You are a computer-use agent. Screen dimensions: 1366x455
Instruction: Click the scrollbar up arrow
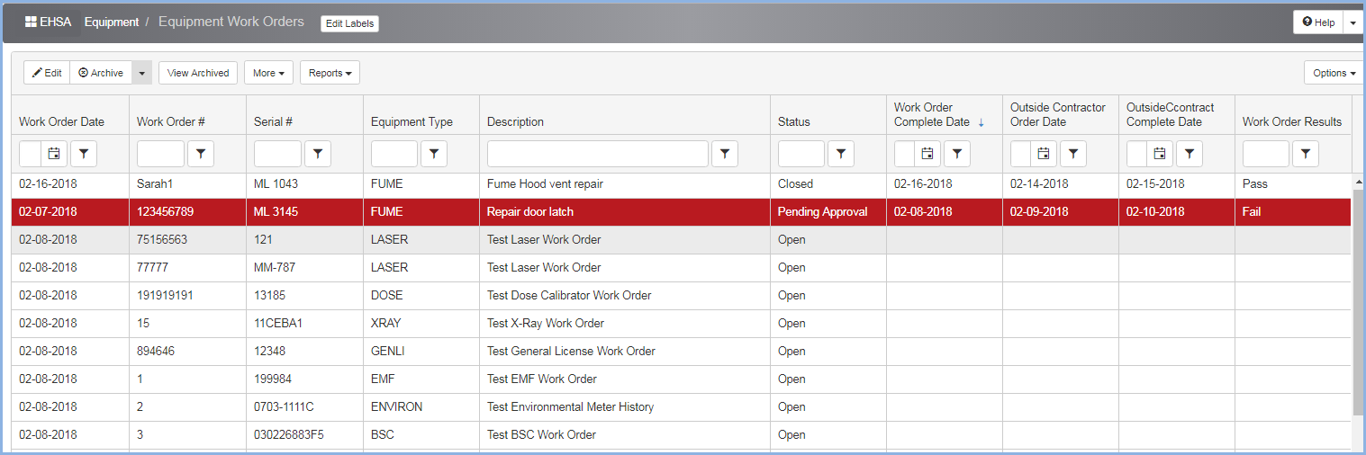click(x=1358, y=181)
